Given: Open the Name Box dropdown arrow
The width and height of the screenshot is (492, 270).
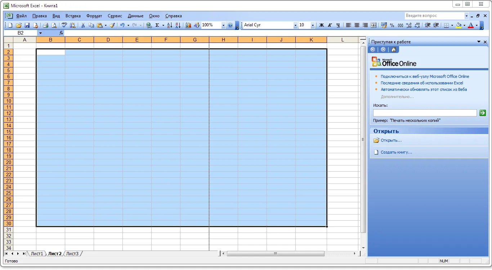Looking at the screenshot, I should 40,33.
